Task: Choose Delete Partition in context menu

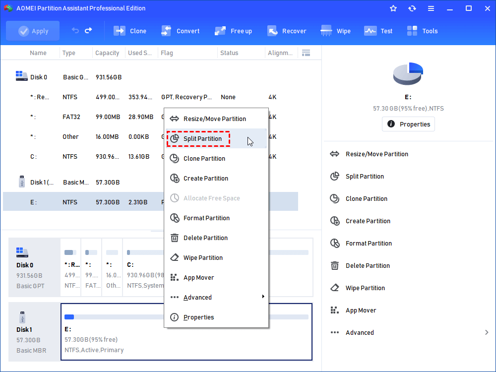Action: [x=216, y=238]
